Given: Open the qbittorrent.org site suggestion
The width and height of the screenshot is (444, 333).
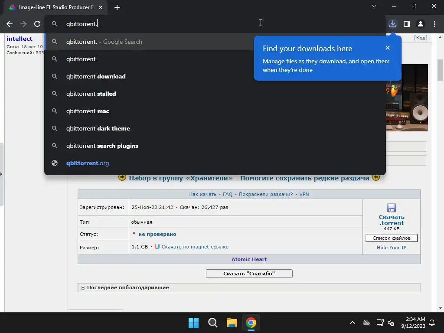Looking at the screenshot, I should coord(215,163).
